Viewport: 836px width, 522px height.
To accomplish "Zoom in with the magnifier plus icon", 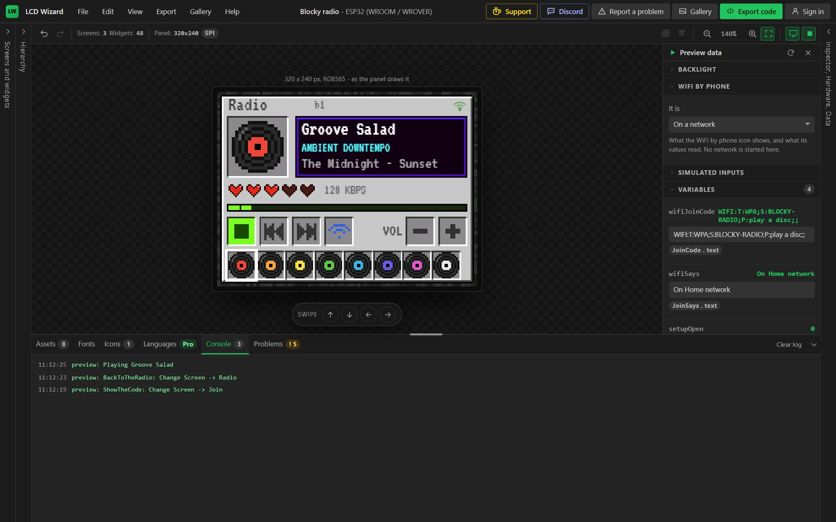I will click(752, 34).
